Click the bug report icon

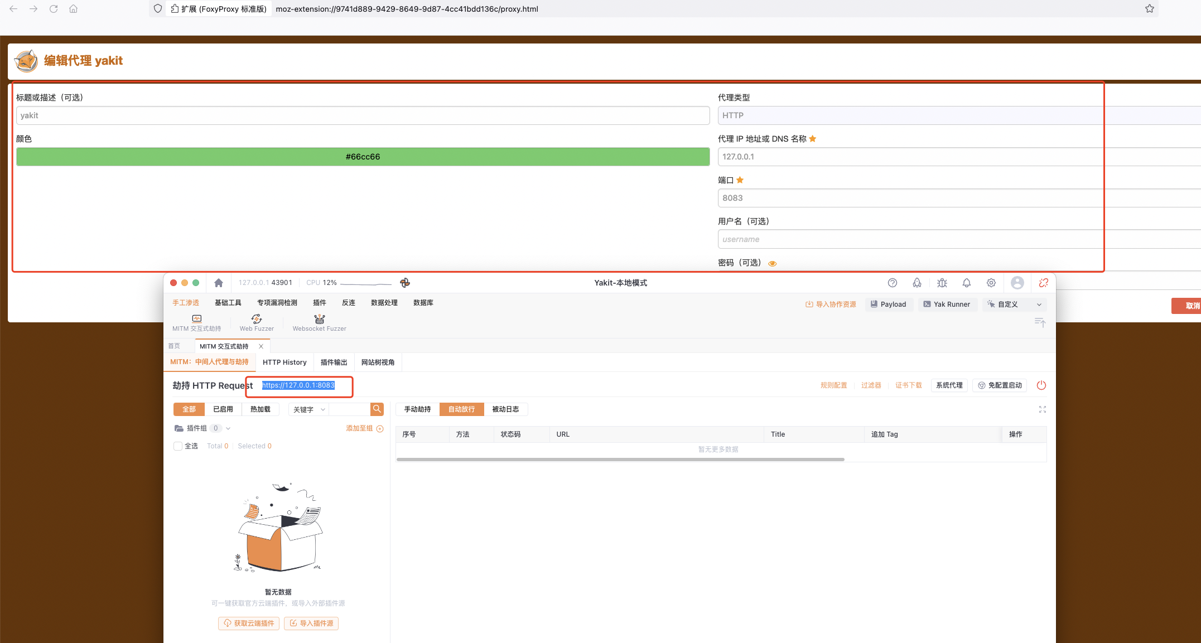[x=942, y=283]
